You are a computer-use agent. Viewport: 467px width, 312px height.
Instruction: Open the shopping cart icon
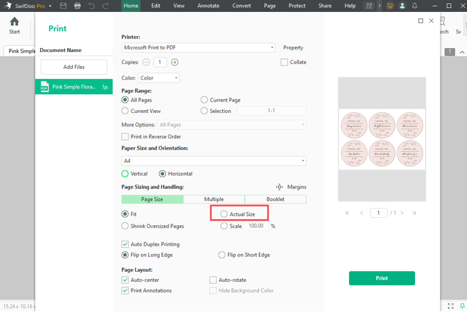coord(390,5)
